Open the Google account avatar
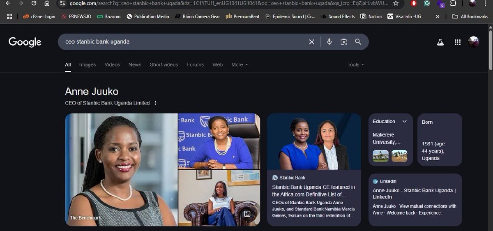Image resolution: width=493 pixels, height=231 pixels. [473, 42]
